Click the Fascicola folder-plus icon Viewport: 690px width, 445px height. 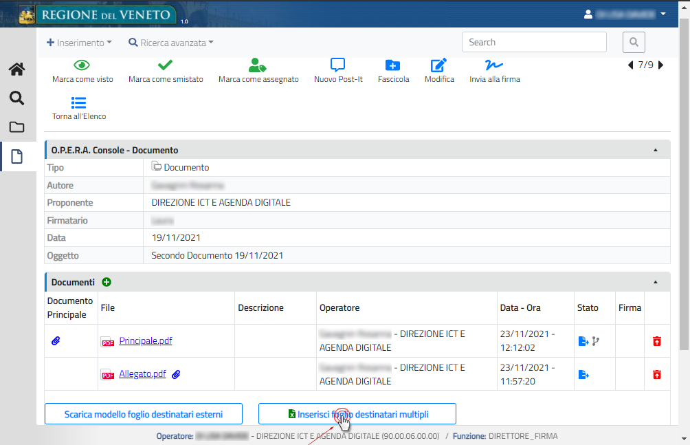[392, 65]
